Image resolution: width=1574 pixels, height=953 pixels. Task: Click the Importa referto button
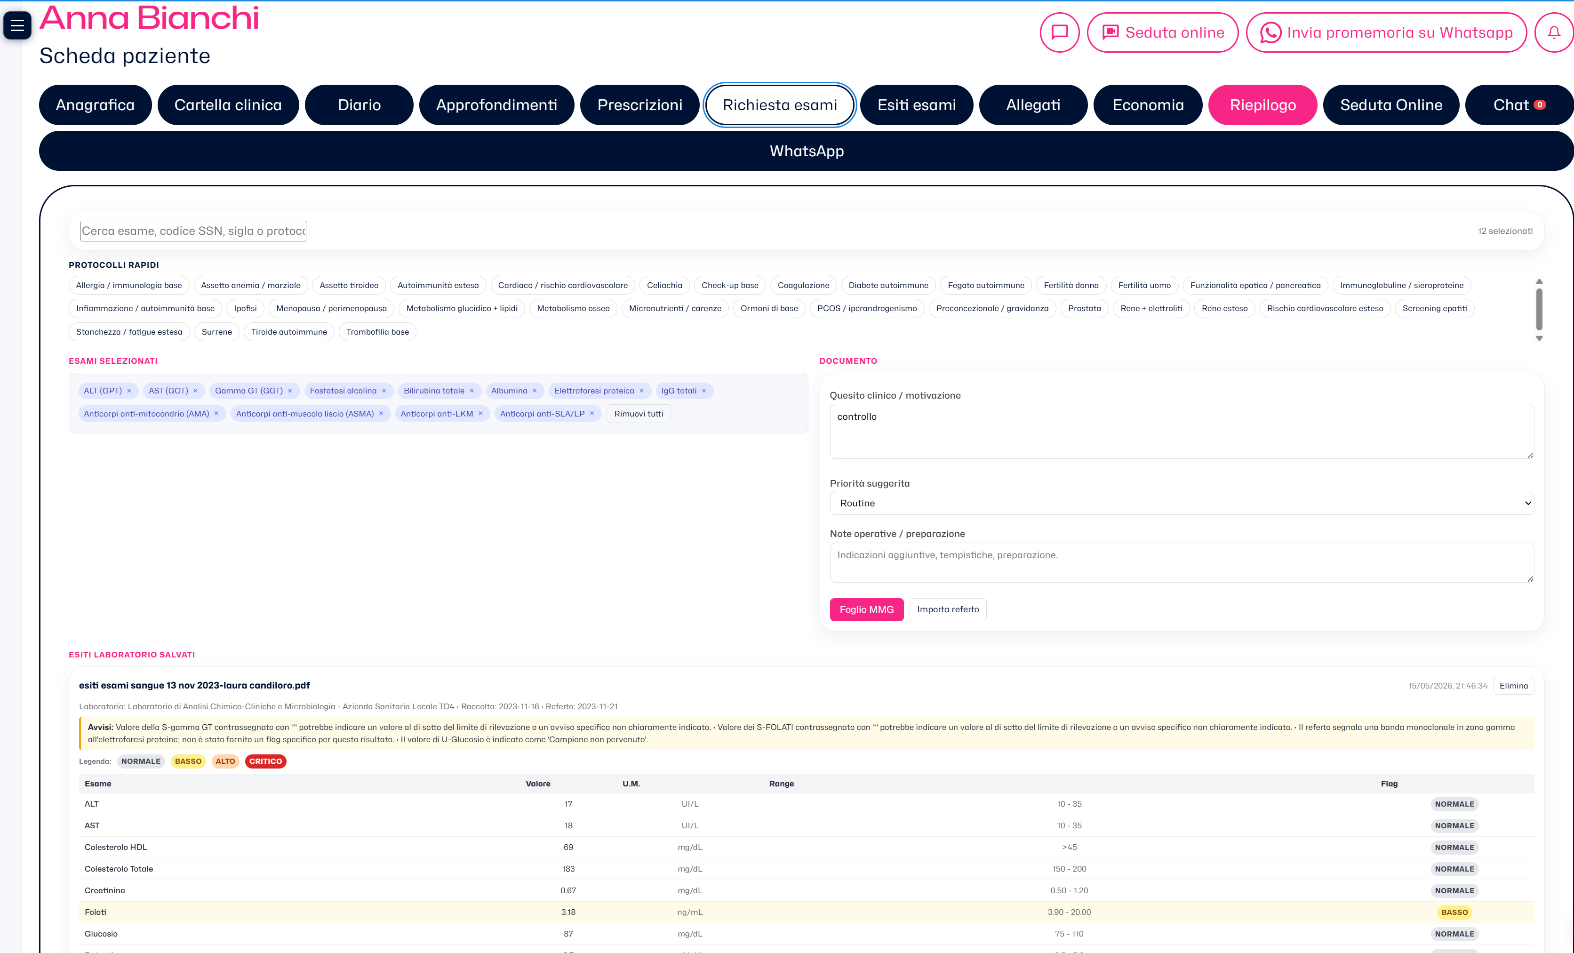click(x=948, y=609)
